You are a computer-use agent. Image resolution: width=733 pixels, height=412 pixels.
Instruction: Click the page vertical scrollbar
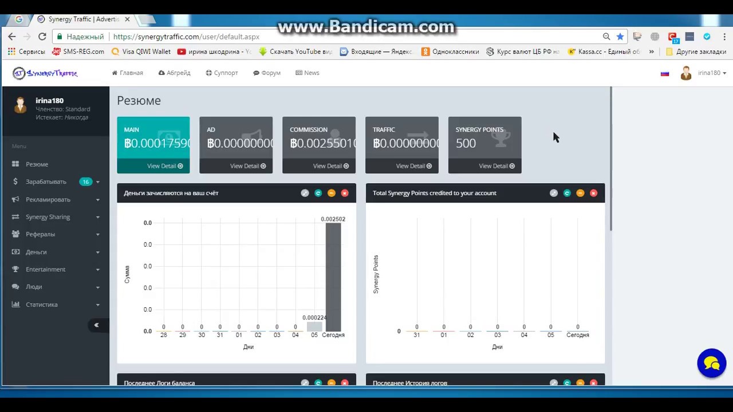pyautogui.click(x=611, y=159)
